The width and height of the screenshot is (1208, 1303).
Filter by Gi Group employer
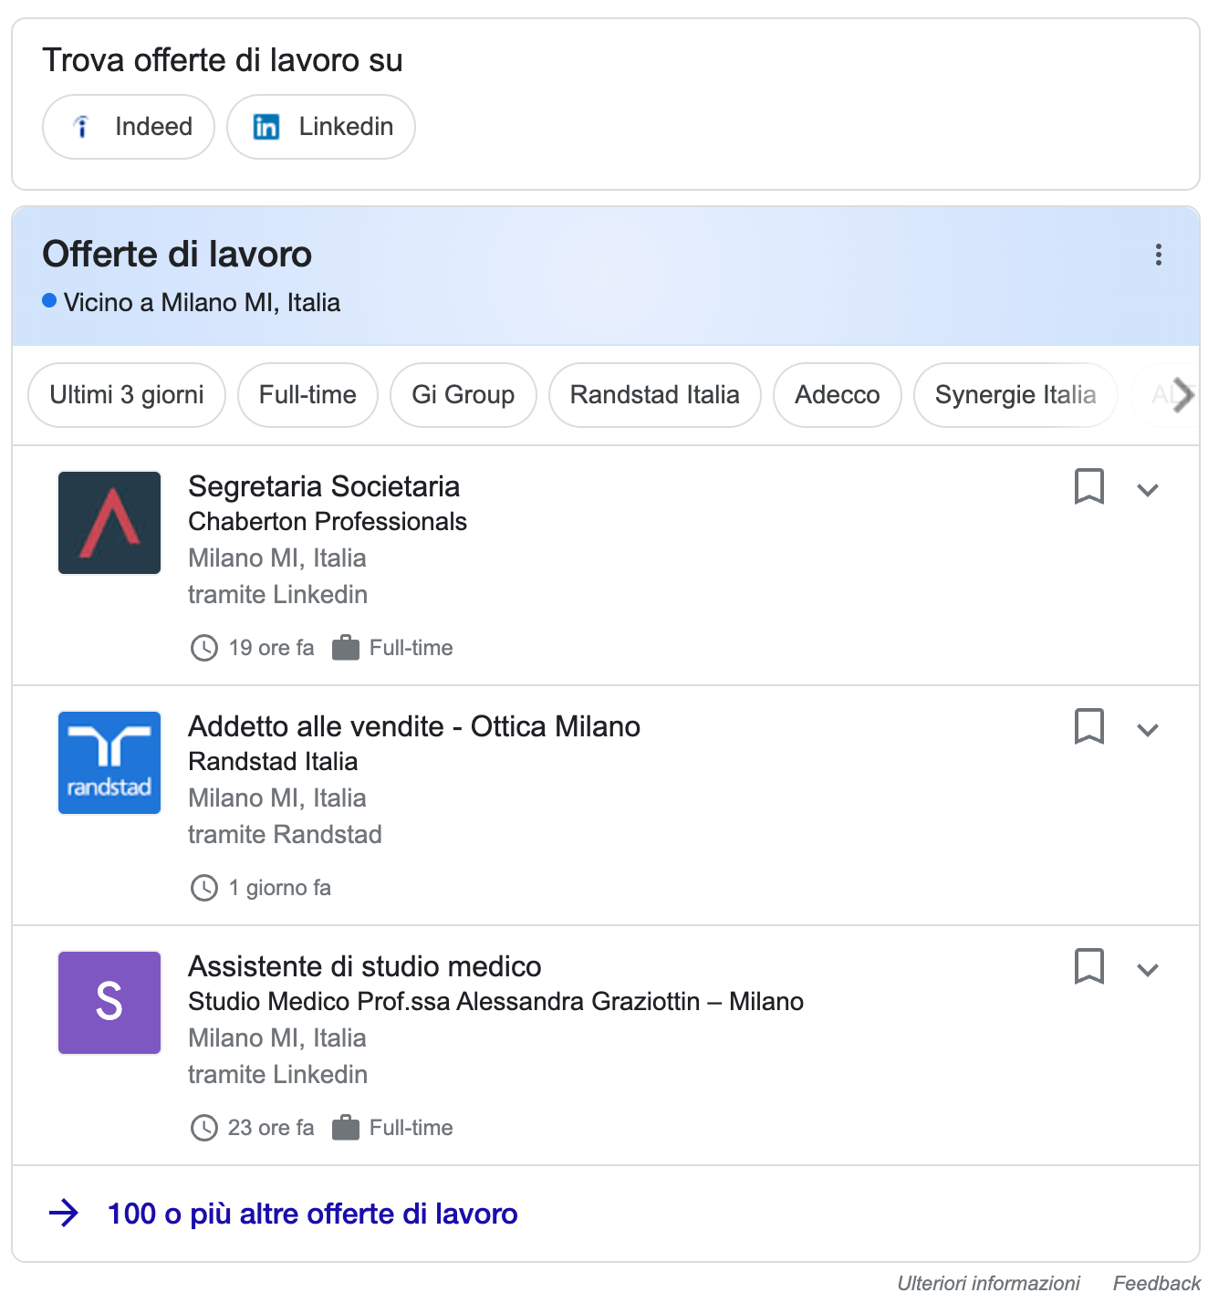(463, 395)
